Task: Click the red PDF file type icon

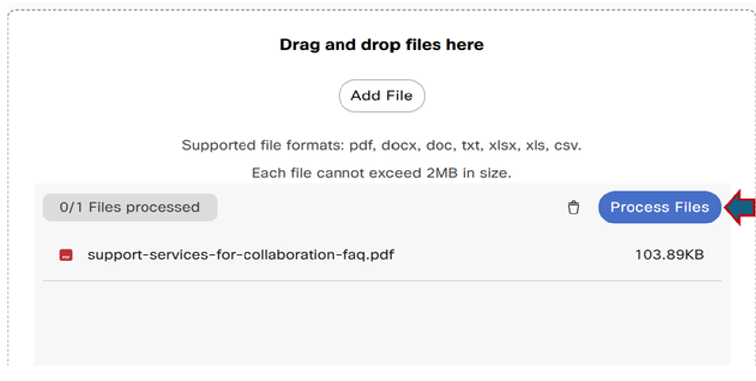Action: [66, 255]
